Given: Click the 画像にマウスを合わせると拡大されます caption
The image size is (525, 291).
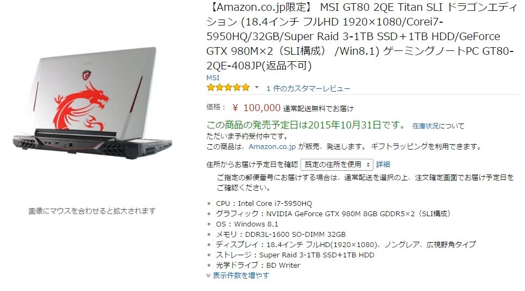Looking at the screenshot, I should (92, 211).
